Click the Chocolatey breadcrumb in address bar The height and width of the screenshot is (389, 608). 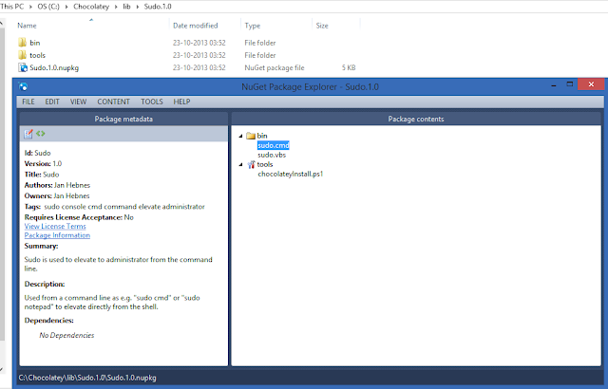[x=91, y=7]
